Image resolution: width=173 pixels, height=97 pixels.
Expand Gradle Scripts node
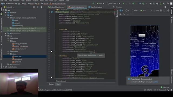point(4,67)
